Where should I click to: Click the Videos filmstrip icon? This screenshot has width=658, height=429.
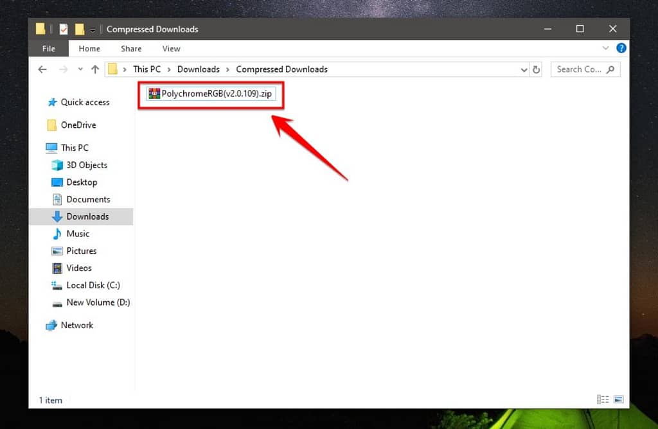[57, 268]
